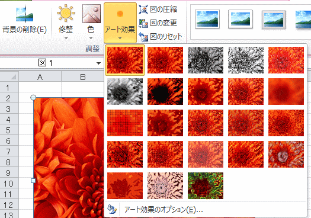Apply the pinkish Photocopy effect
This screenshot has width=311, height=218.
[x=165, y=185]
